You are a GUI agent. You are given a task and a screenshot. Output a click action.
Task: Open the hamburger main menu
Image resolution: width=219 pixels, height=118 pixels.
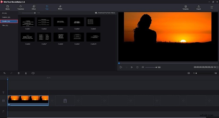[x=212, y=7]
